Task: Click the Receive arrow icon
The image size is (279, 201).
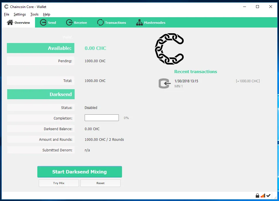Action: pyautogui.click(x=69, y=22)
